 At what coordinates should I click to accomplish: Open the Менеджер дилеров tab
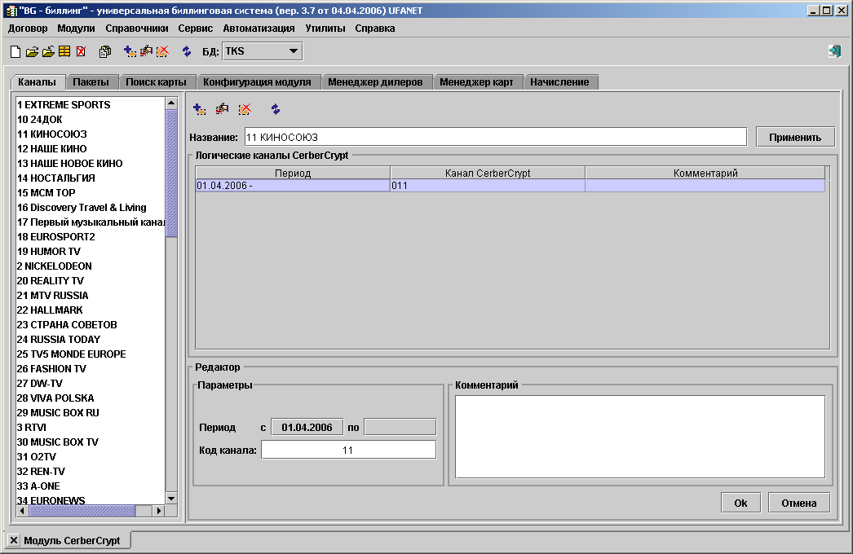(x=375, y=82)
